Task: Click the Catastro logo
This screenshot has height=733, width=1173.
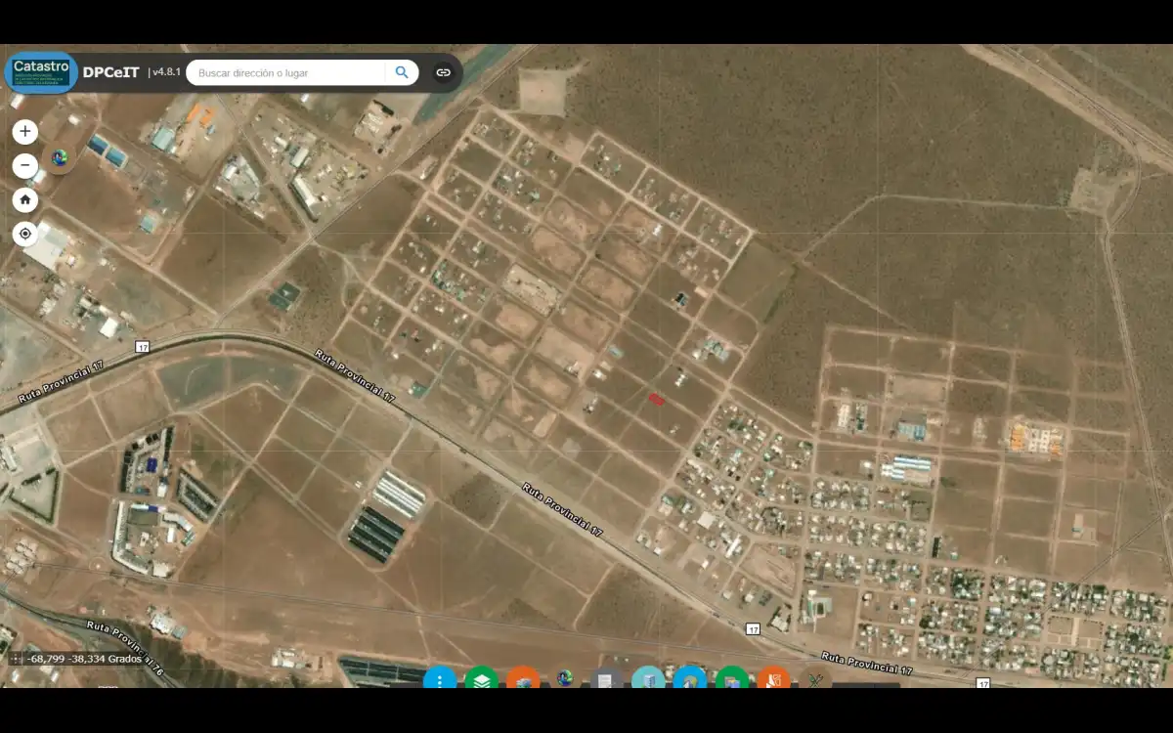Action: click(41, 72)
